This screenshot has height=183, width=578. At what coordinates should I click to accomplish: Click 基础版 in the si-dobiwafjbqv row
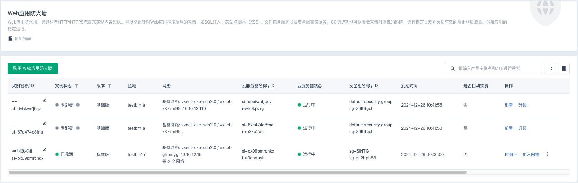(103, 105)
